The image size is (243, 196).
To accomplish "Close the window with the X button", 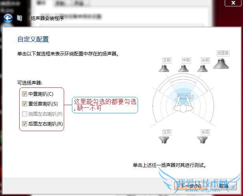I will [x=233, y=3].
